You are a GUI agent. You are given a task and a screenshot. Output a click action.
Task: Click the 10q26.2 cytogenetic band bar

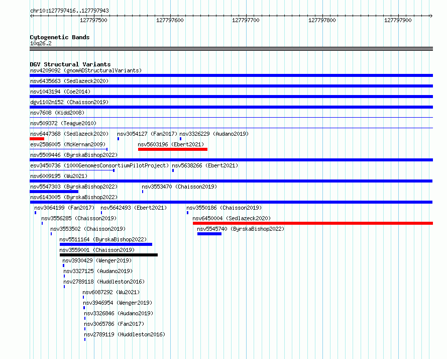click(x=231, y=49)
